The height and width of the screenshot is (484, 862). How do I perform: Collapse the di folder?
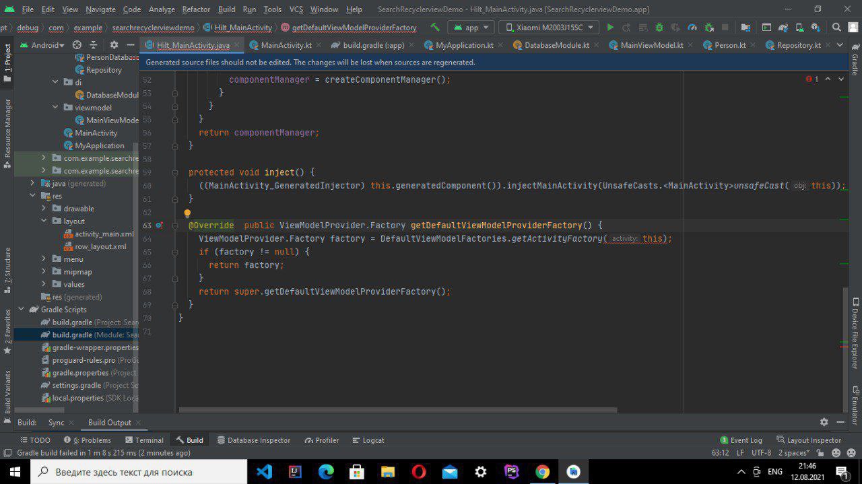pyautogui.click(x=56, y=82)
